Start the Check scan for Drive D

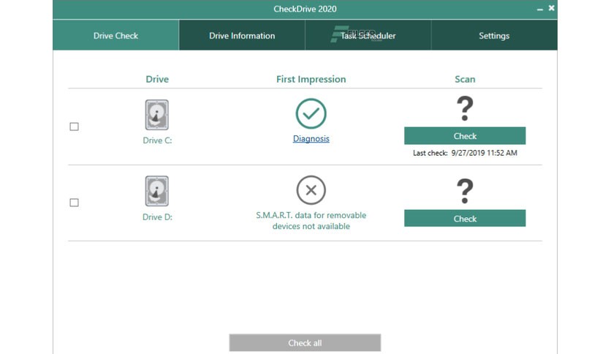click(x=465, y=219)
